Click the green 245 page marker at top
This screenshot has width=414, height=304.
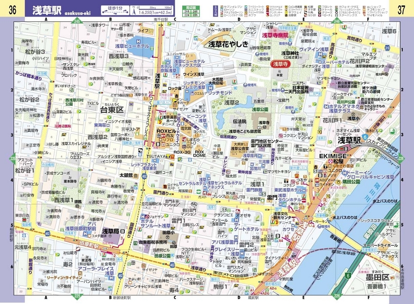point(77,21)
